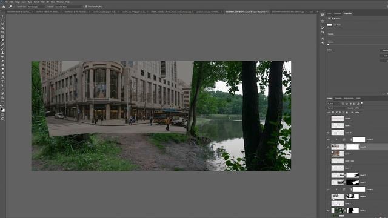
Task: Change the screen mode from the toolbar
Action: [2, 119]
